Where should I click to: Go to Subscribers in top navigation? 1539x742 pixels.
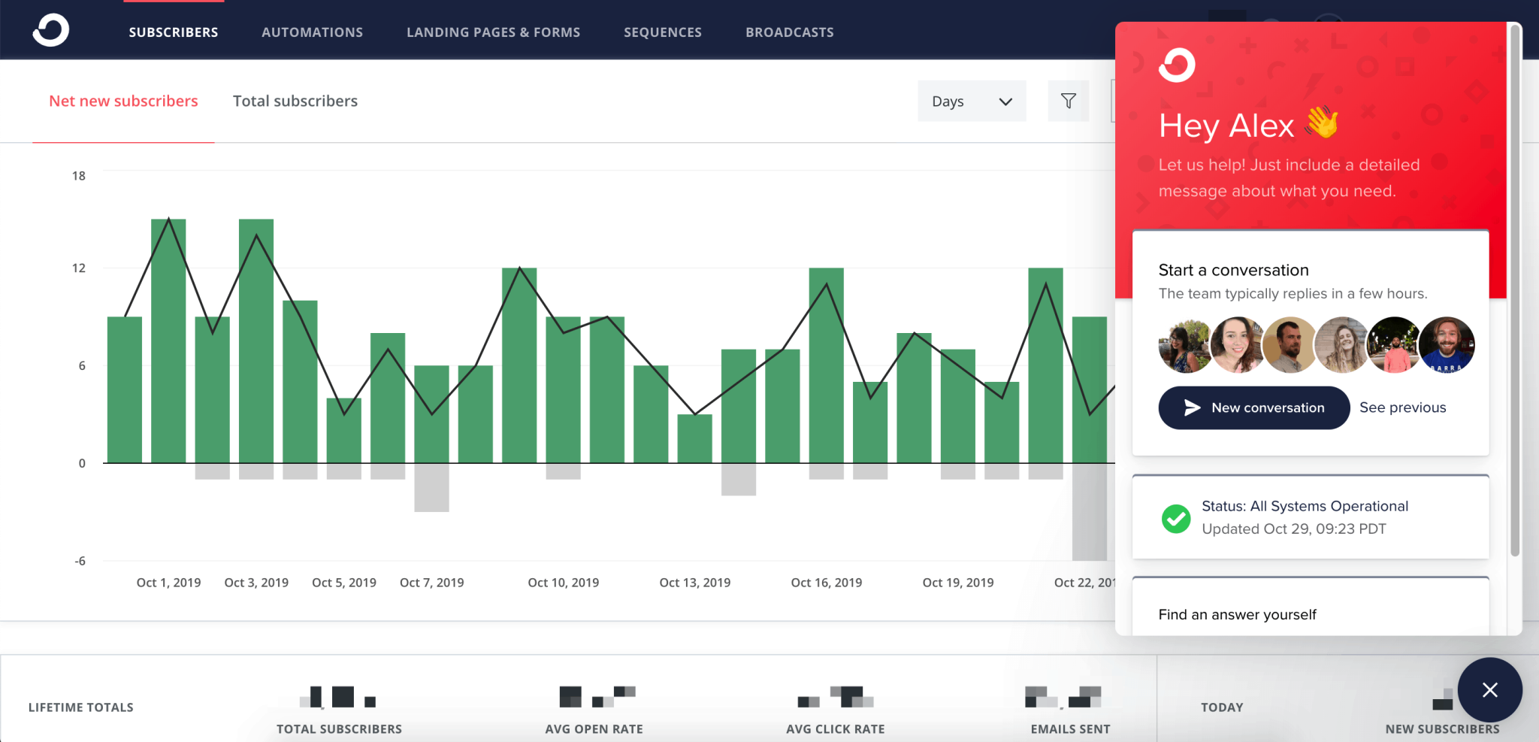pos(174,32)
